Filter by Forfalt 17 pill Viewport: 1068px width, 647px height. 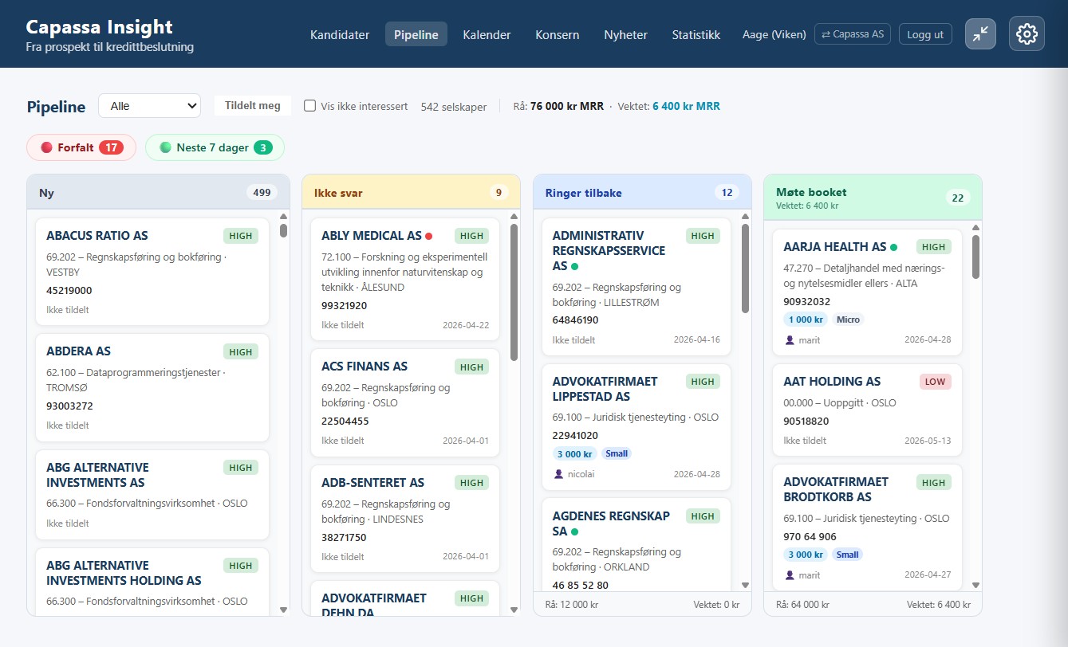(81, 147)
